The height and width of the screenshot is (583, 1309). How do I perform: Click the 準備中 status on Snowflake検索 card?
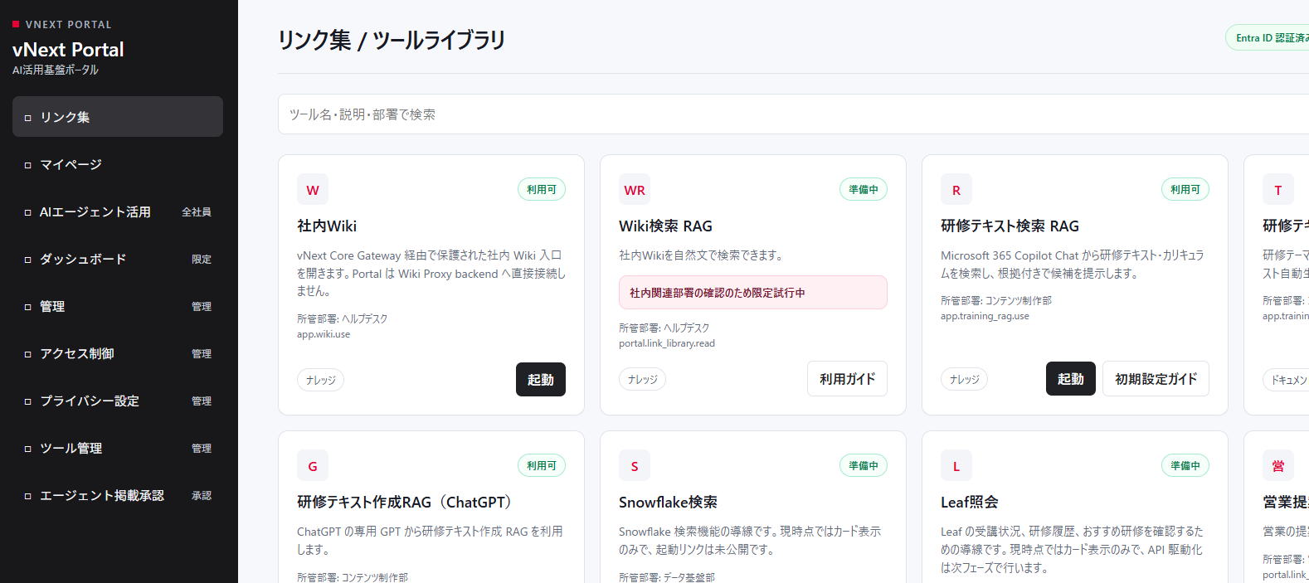[x=864, y=465]
